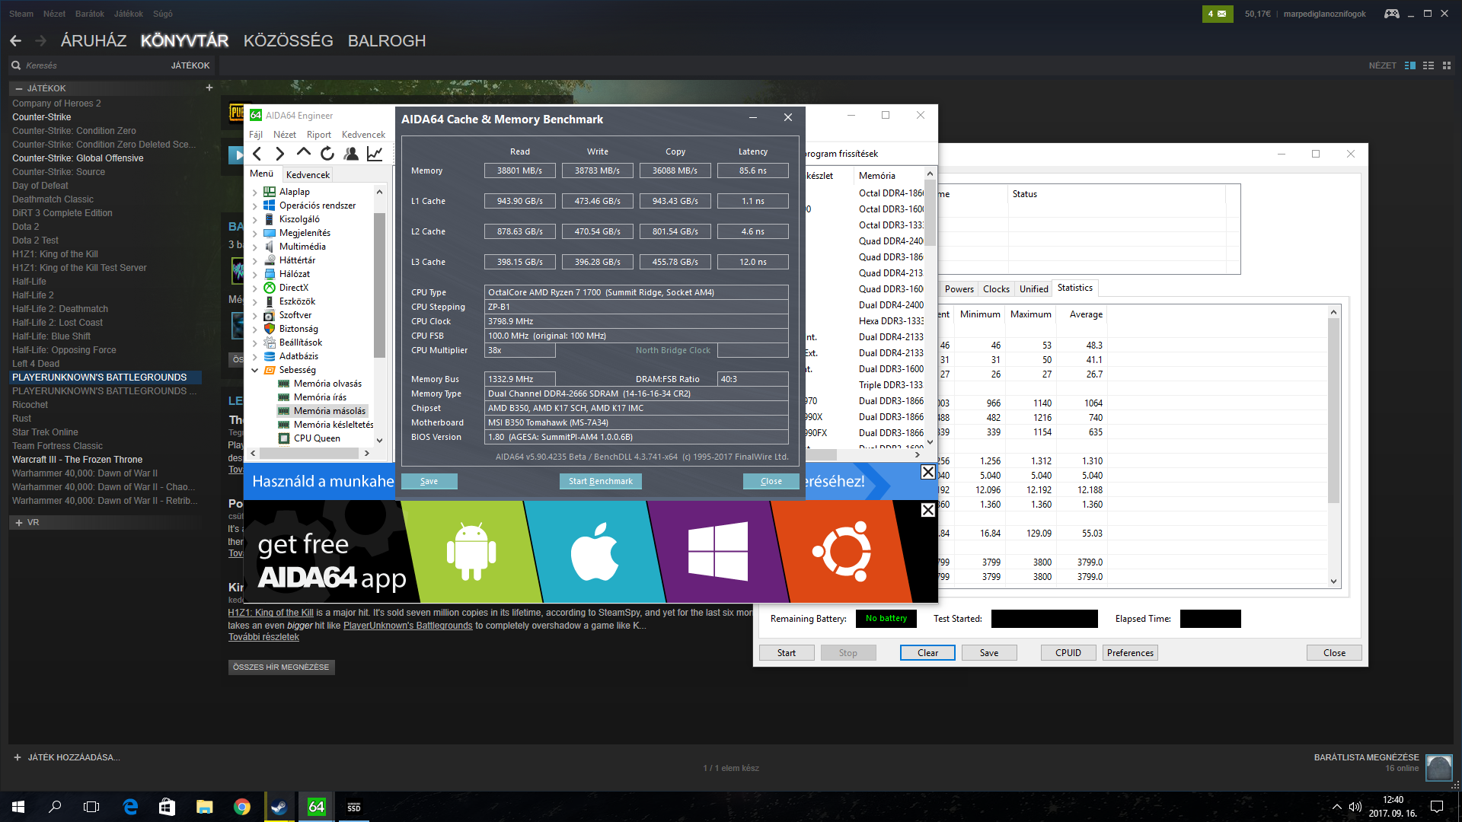The image size is (1462, 822).
Task: Open AIDA64 Fájl menu
Action: click(x=256, y=135)
